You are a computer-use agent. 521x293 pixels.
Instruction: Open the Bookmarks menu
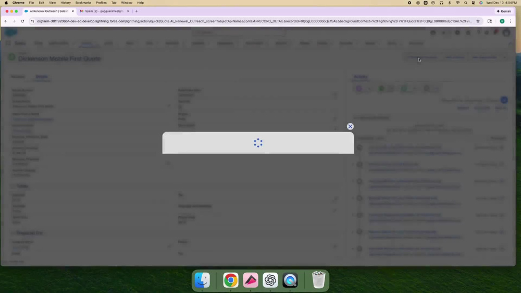point(83,3)
